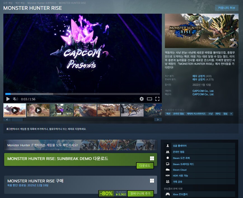243x198 pixels.
Task: Click the Steam 도전 과제 achievement icon
Action: click(167, 158)
